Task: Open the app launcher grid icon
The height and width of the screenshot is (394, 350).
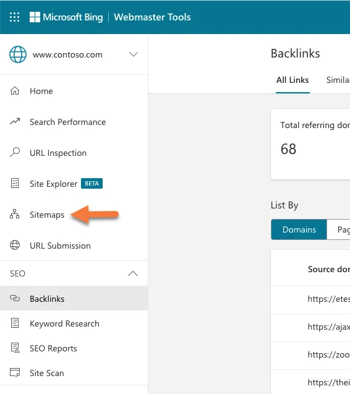Action: point(15,17)
